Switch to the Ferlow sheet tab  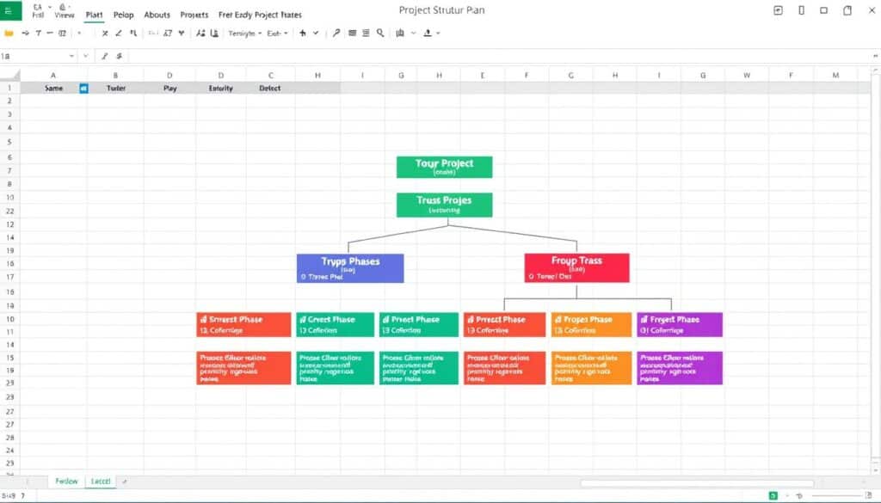click(x=67, y=482)
